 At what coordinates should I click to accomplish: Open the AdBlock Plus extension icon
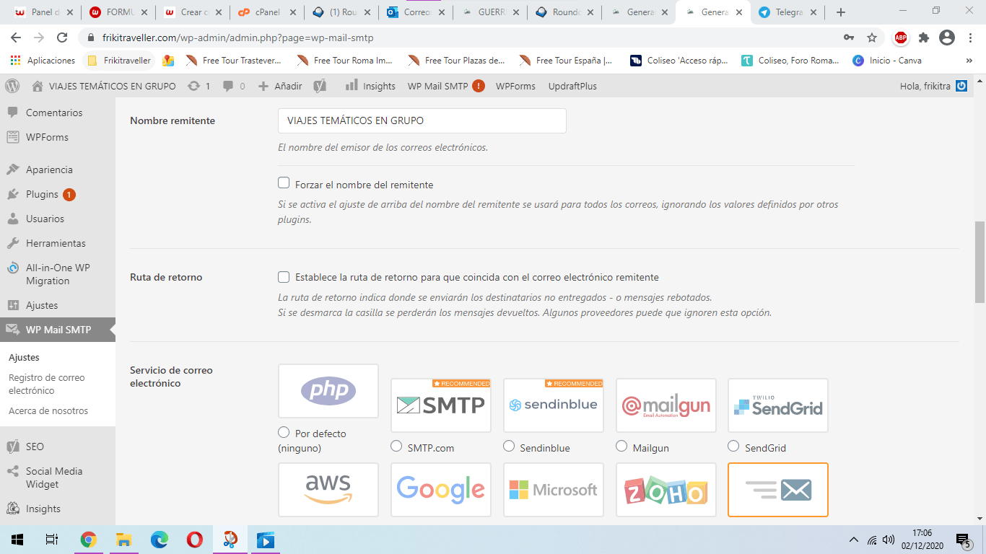click(901, 38)
